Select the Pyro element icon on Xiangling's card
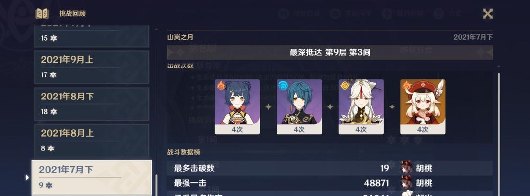The width and height of the screenshot is (530, 196). click(x=221, y=85)
